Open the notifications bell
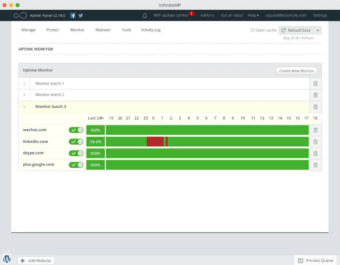The height and width of the screenshot is (265, 340). click(x=145, y=15)
